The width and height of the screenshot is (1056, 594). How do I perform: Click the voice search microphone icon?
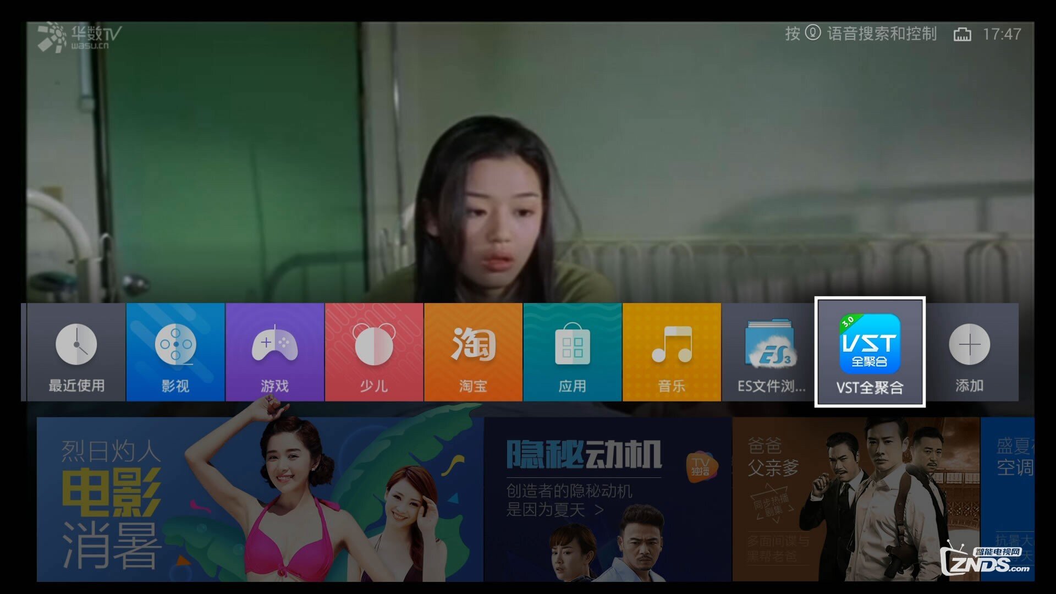(x=813, y=33)
